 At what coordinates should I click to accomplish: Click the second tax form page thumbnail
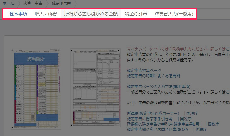(x=95, y=87)
